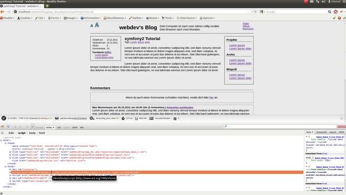
Task: Click Lorem ipsum under Projekte
Action: 237,45
